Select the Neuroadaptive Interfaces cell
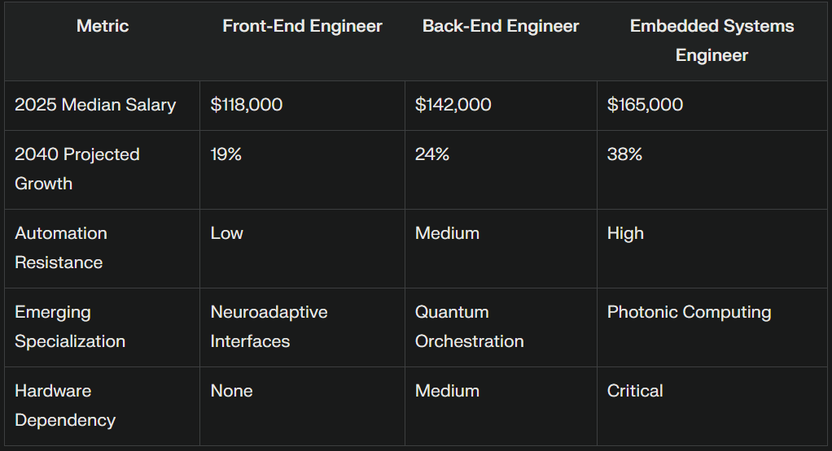The width and height of the screenshot is (832, 451). click(269, 327)
